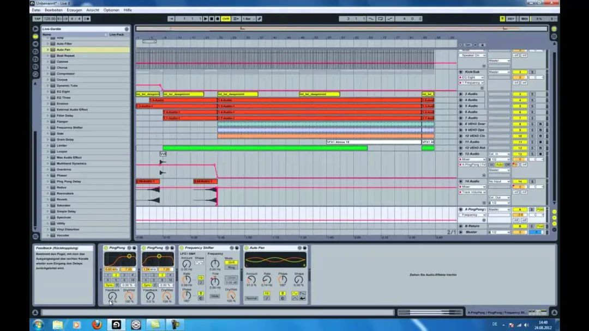Click the Normal button in Auto Pan

pos(251,298)
